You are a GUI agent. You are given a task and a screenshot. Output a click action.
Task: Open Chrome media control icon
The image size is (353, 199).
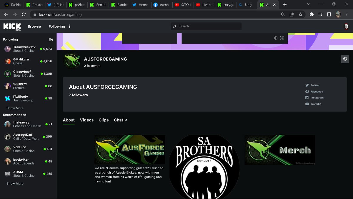320,14
